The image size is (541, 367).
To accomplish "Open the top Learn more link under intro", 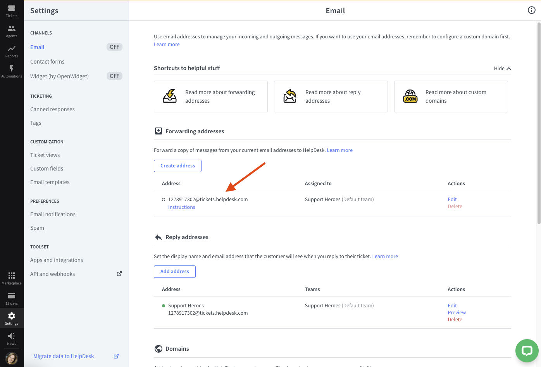I will [x=167, y=45].
